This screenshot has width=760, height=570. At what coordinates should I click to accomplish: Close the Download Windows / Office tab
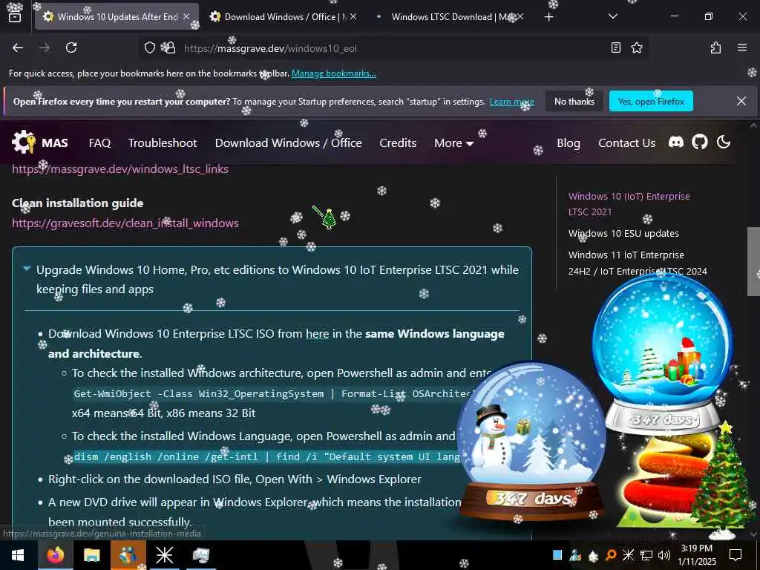coord(353,16)
